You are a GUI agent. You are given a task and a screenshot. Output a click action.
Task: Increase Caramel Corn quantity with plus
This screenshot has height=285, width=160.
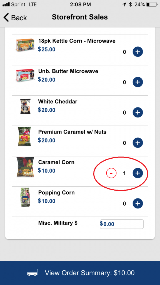click(138, 173)
